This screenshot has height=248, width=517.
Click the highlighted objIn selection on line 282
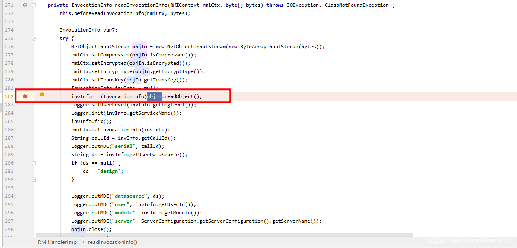point(154,96)
